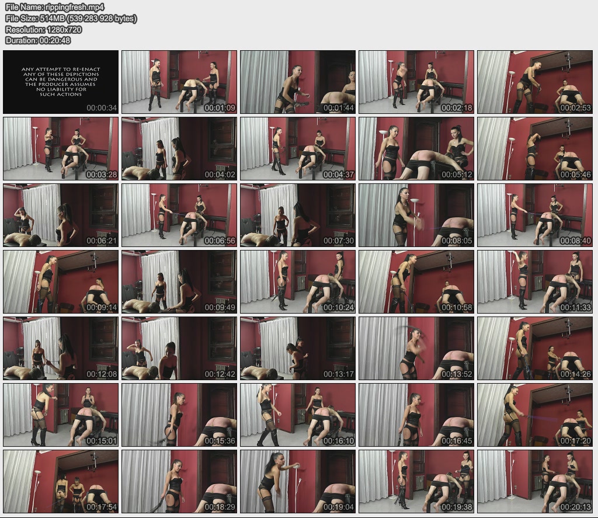Click the frame stamped 00:09:49
Image resolution: width=598 pixels, height=518 pixels.
pos(179,281)
